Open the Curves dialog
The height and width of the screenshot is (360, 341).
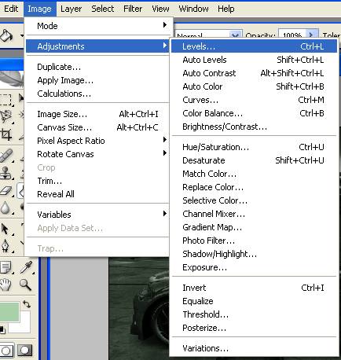[254, 100]
